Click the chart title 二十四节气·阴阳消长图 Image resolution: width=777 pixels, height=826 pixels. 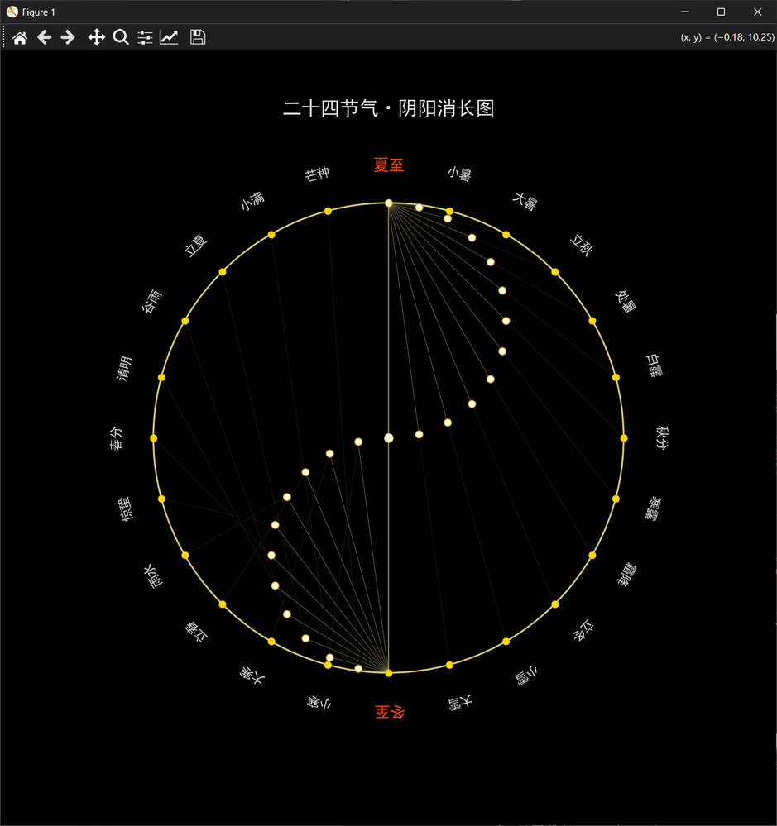click(x=388, y=108)
